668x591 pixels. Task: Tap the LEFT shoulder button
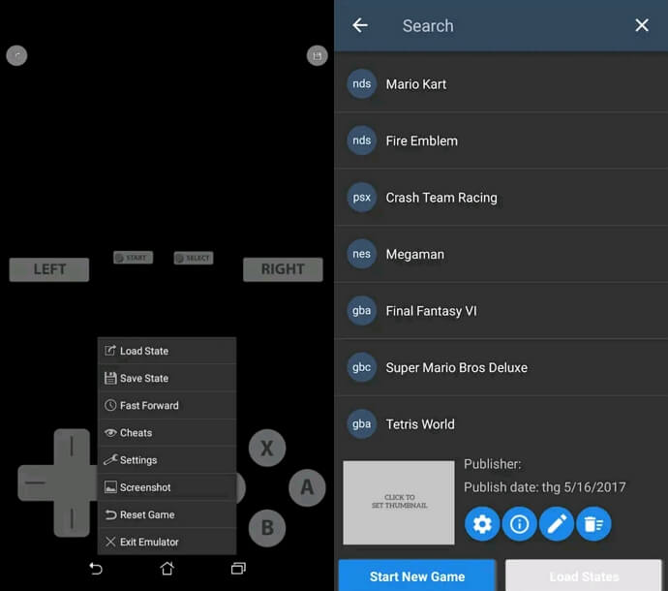49,269
